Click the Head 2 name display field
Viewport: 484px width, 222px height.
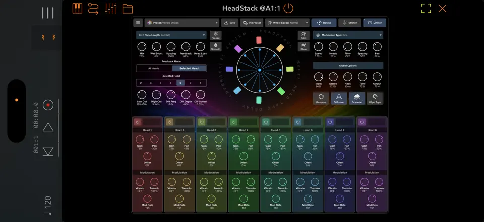(184, 122)
